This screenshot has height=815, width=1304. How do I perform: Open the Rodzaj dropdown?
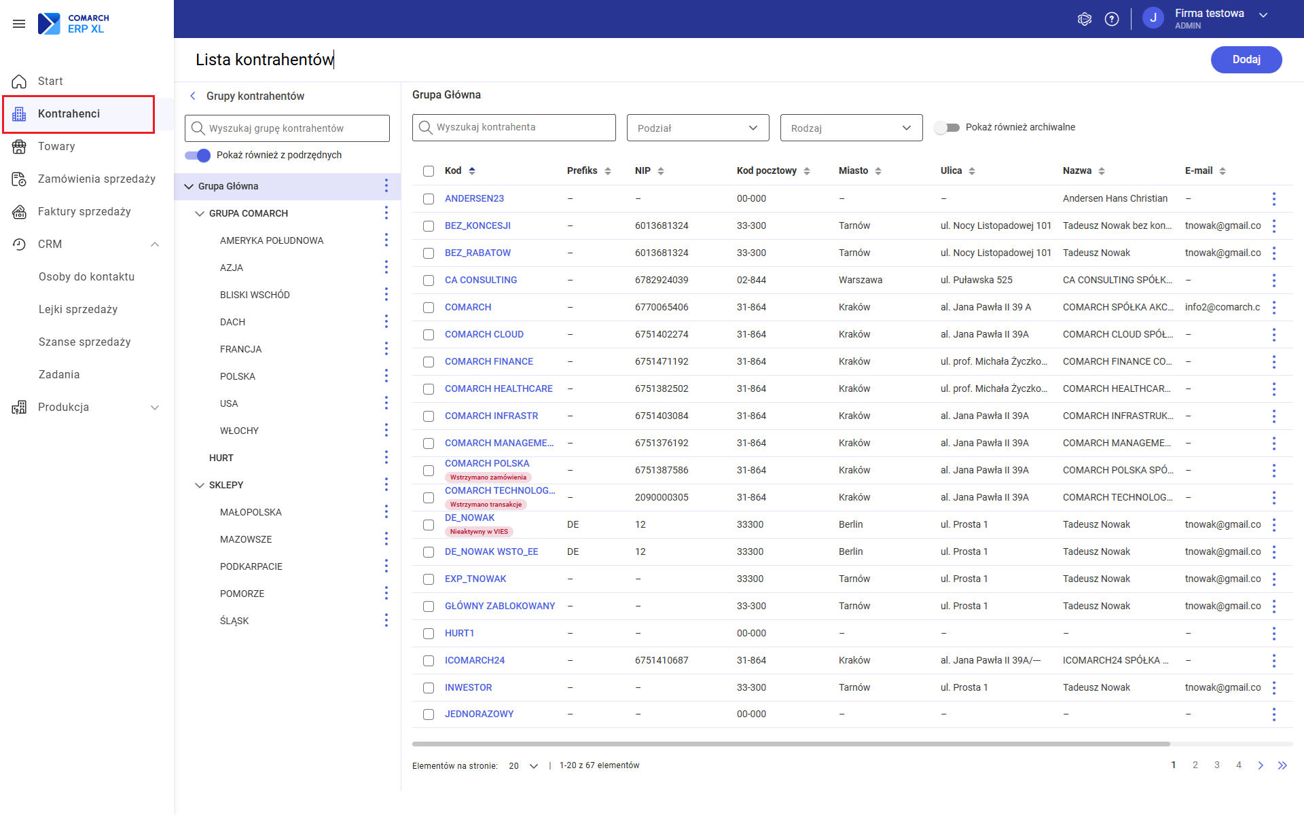851,128
